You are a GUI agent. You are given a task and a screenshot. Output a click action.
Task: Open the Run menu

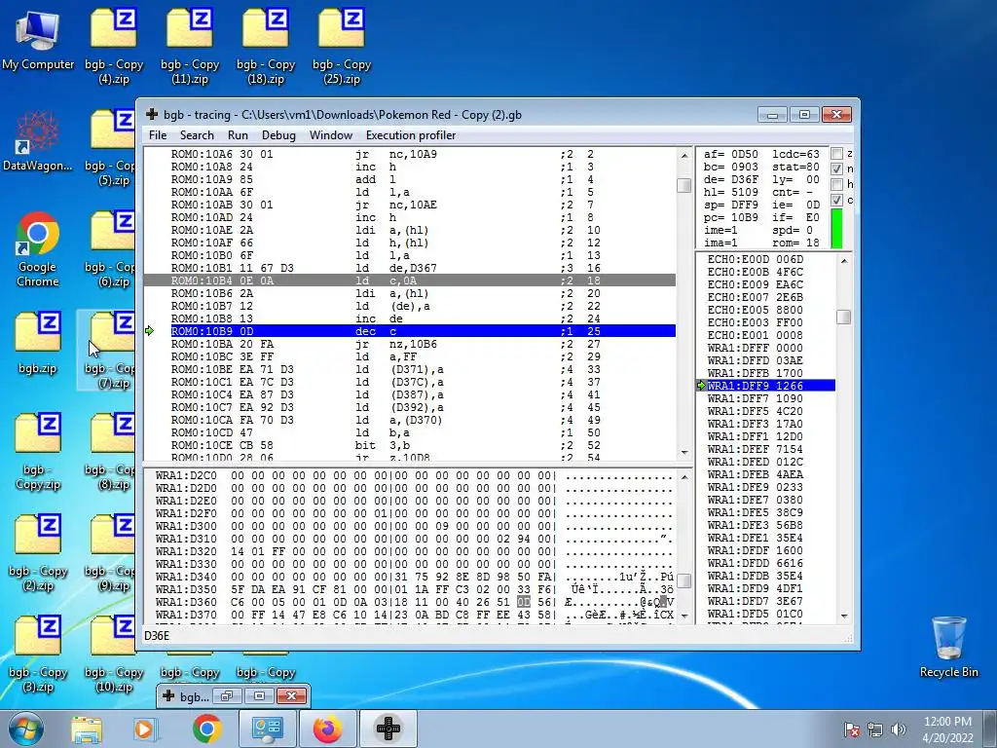[x=238, y=134]
